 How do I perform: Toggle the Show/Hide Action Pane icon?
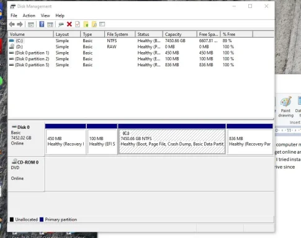pyautogui.click(x=50, y=25)
